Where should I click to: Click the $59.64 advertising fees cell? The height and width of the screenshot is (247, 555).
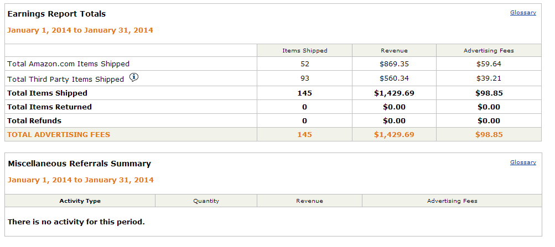click(x=489, y=64)
